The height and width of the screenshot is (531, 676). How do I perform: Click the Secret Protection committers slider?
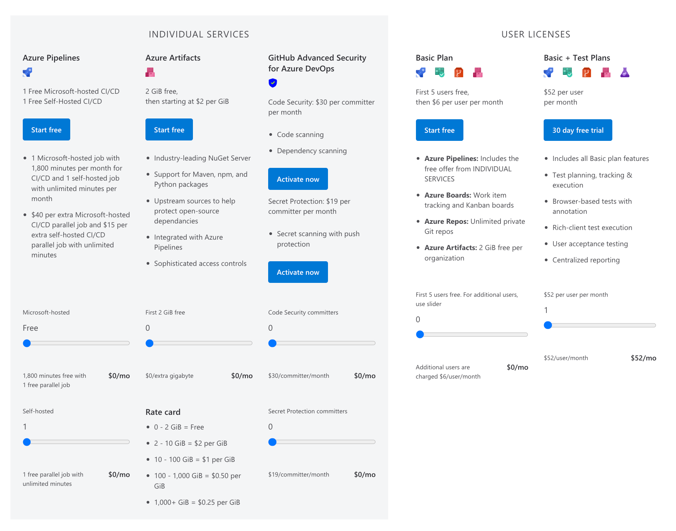pyautogui.click(x=273, y=442)
